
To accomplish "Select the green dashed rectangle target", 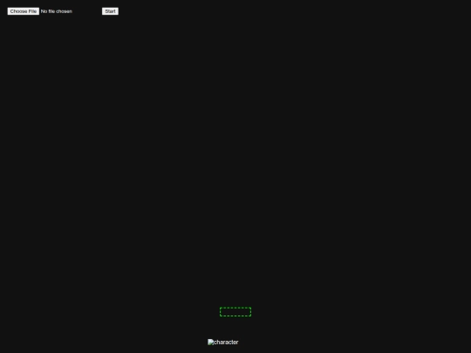I will 235,312.
